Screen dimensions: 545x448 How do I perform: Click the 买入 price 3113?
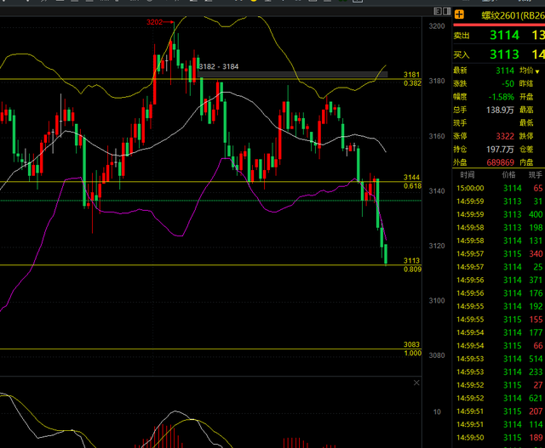[504, 54]
